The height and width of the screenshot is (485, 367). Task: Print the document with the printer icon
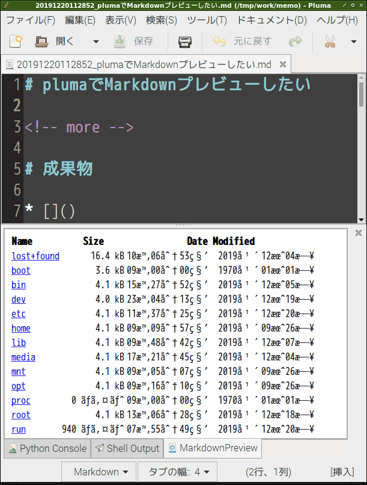(184, 42)
